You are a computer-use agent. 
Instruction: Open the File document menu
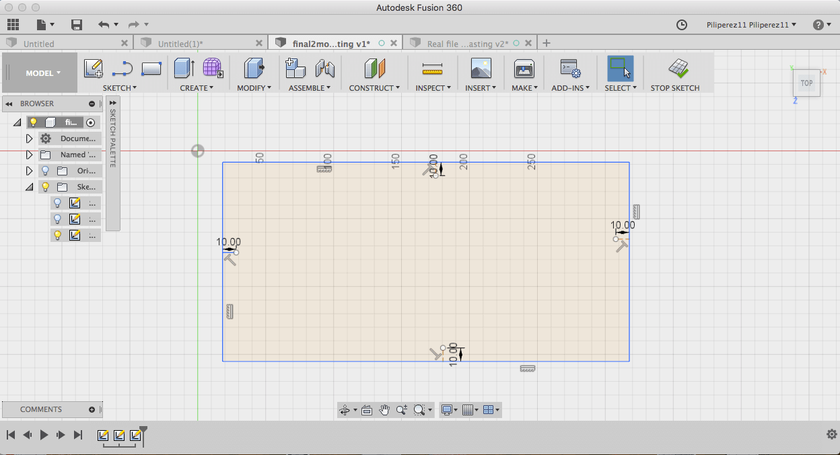(x=44, y=25)
